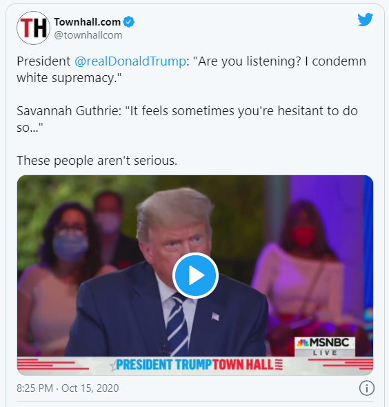389x407 pixels.
Task: Follow the @realDonaldTrump mention link
Action: 130,61
